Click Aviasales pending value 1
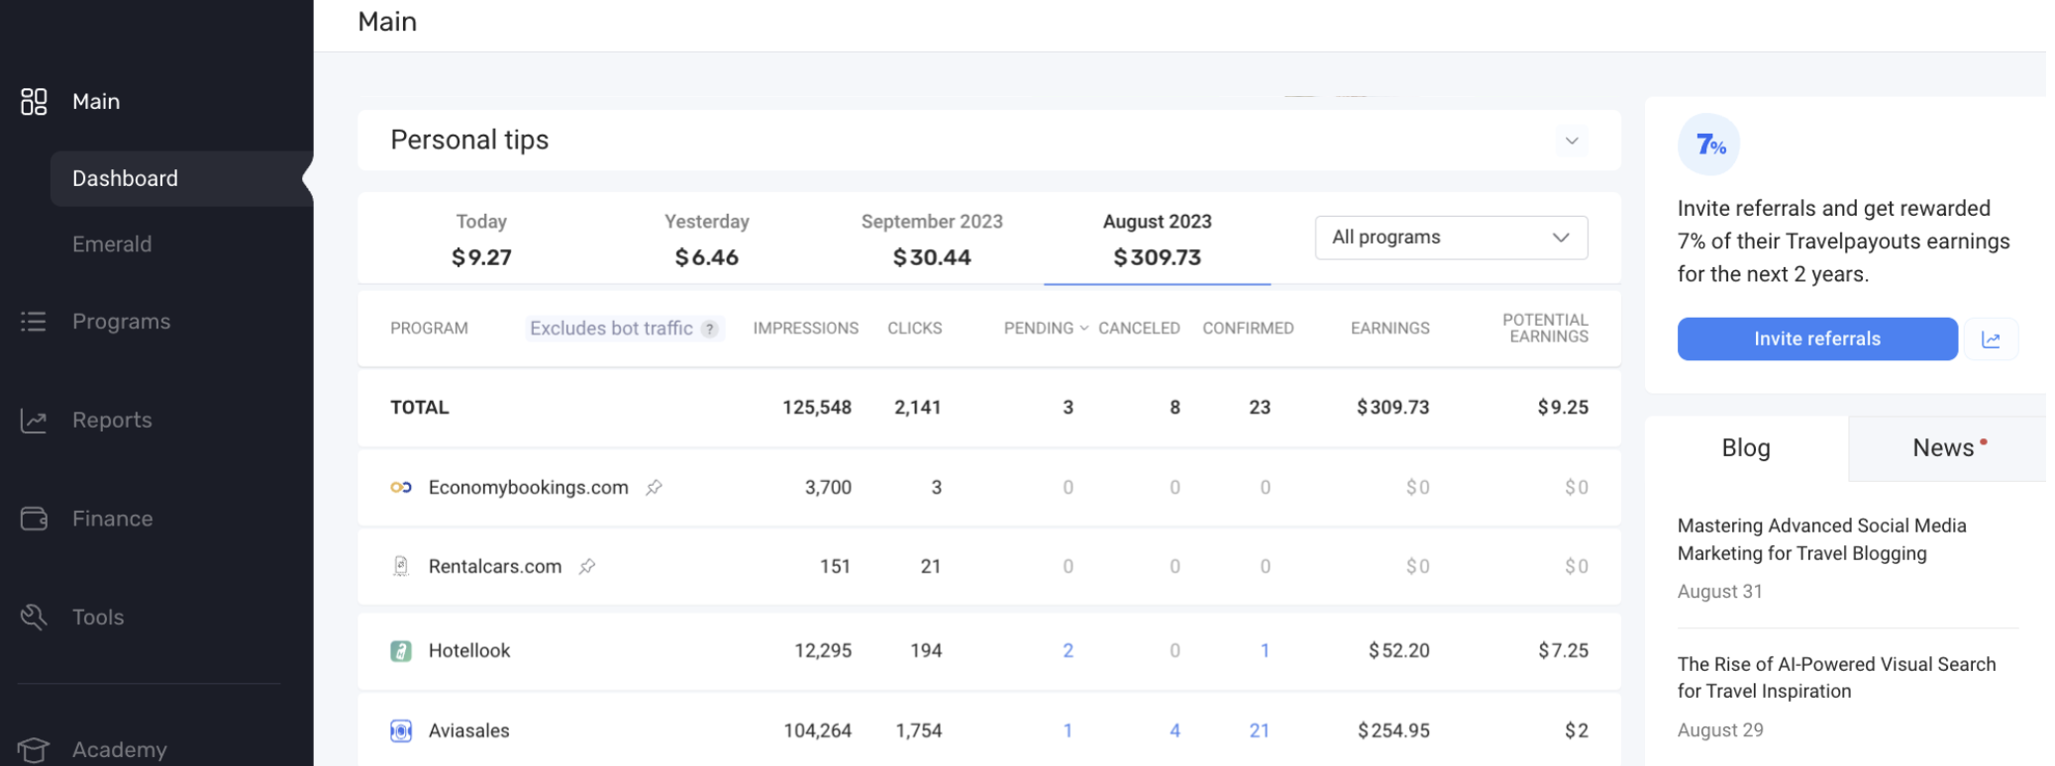Screen dimensions: 2055x766 [x=1068, y=730]
